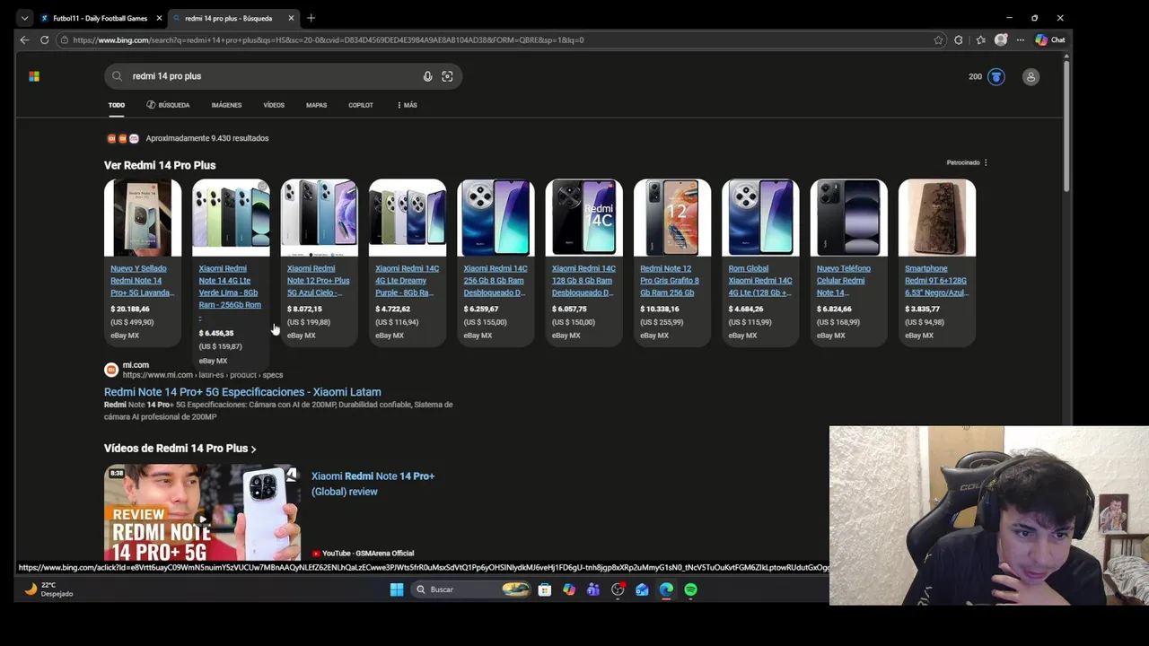Screen dimensions: 1149x646
Task: Open the Favorites list icon
Action: (x=980, y=39)
